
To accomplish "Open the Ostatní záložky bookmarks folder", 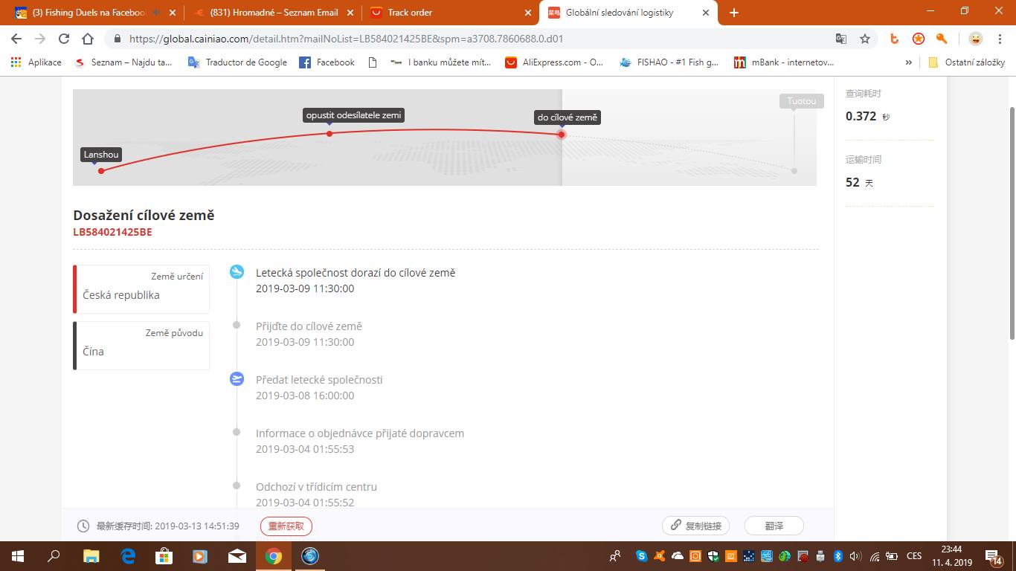I will (966, 62).
